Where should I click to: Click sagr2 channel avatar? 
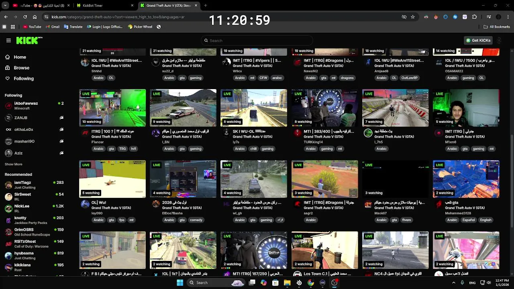[297, 204]
